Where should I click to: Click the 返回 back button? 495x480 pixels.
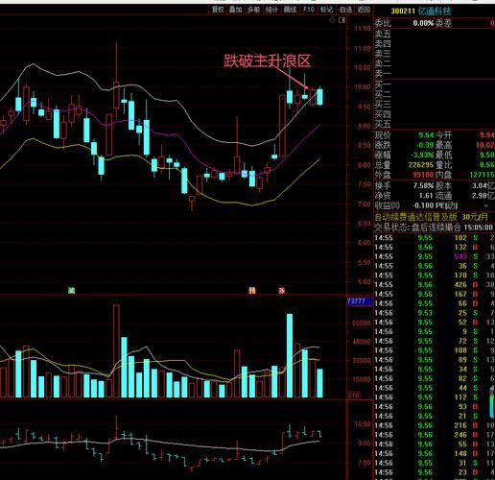(364, 10)
